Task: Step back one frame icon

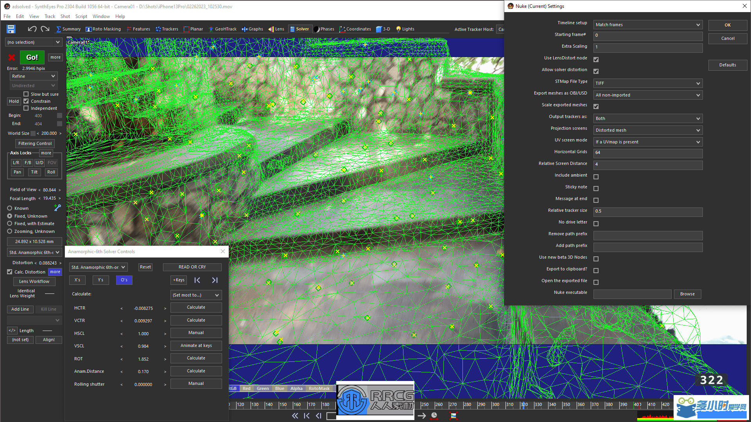Action: click(x=319, y=416)
